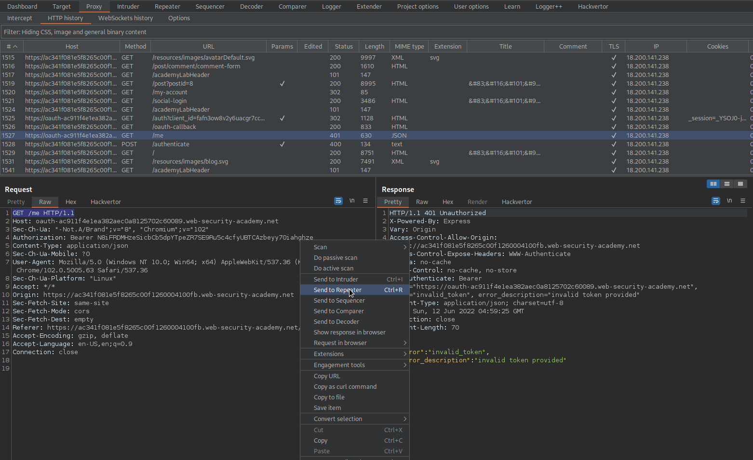Select history row 1520 /my-account
The image size is (753, 460).
376,92
